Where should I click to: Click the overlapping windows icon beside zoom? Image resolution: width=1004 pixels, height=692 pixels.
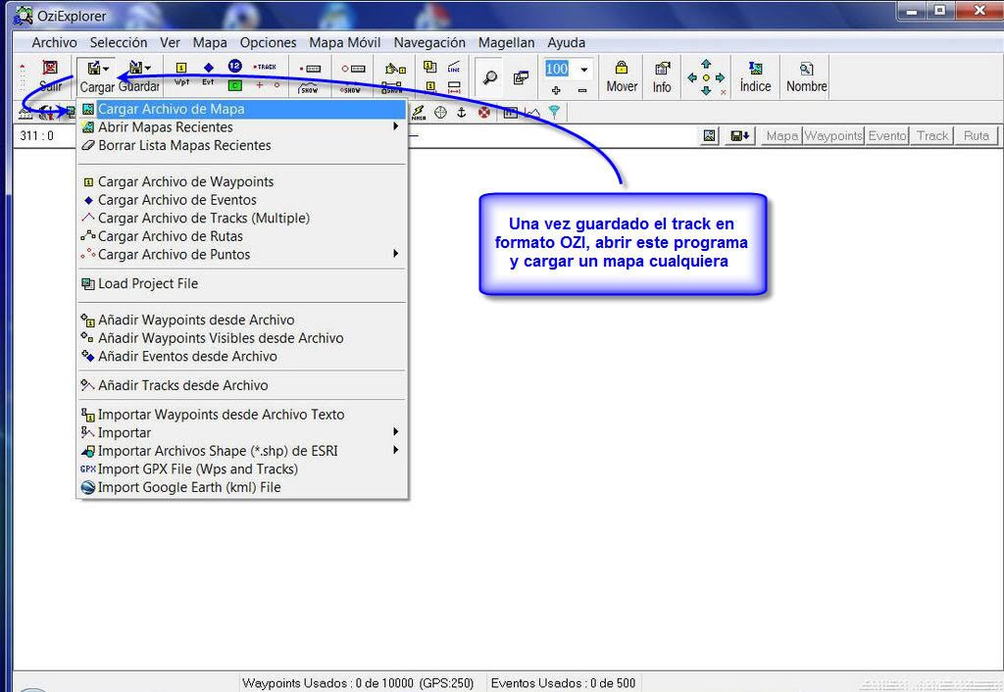[521, 77]
